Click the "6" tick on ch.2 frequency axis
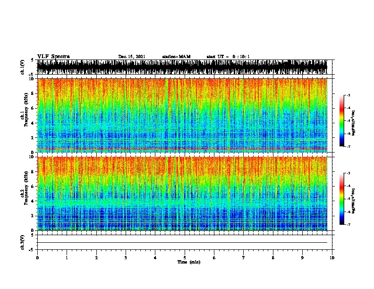The image size is (374, 289). [32, 187]
